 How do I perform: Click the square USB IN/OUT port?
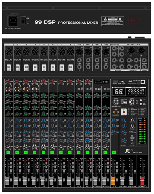[x=143, y=82]
